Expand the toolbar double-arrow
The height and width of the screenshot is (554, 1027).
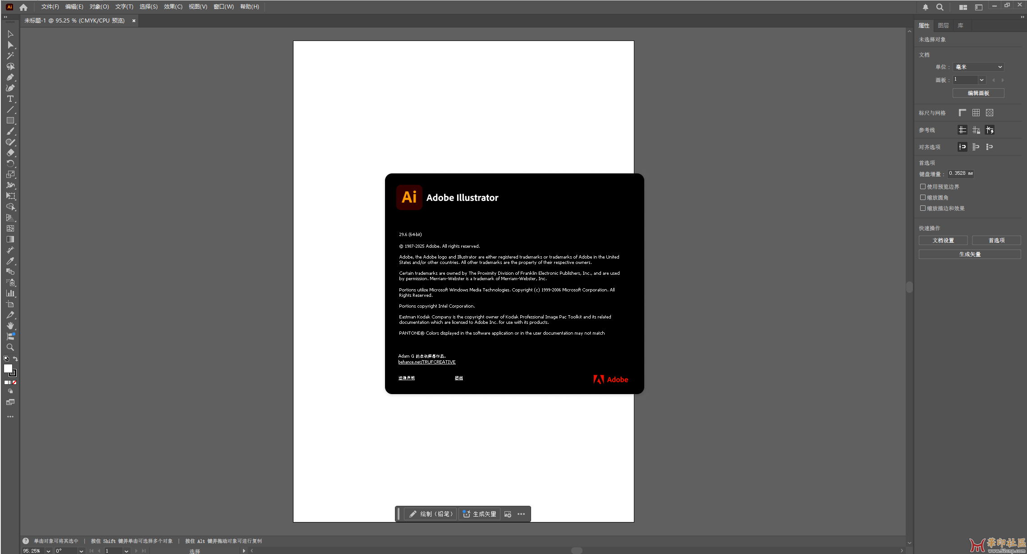pos(5,17)
